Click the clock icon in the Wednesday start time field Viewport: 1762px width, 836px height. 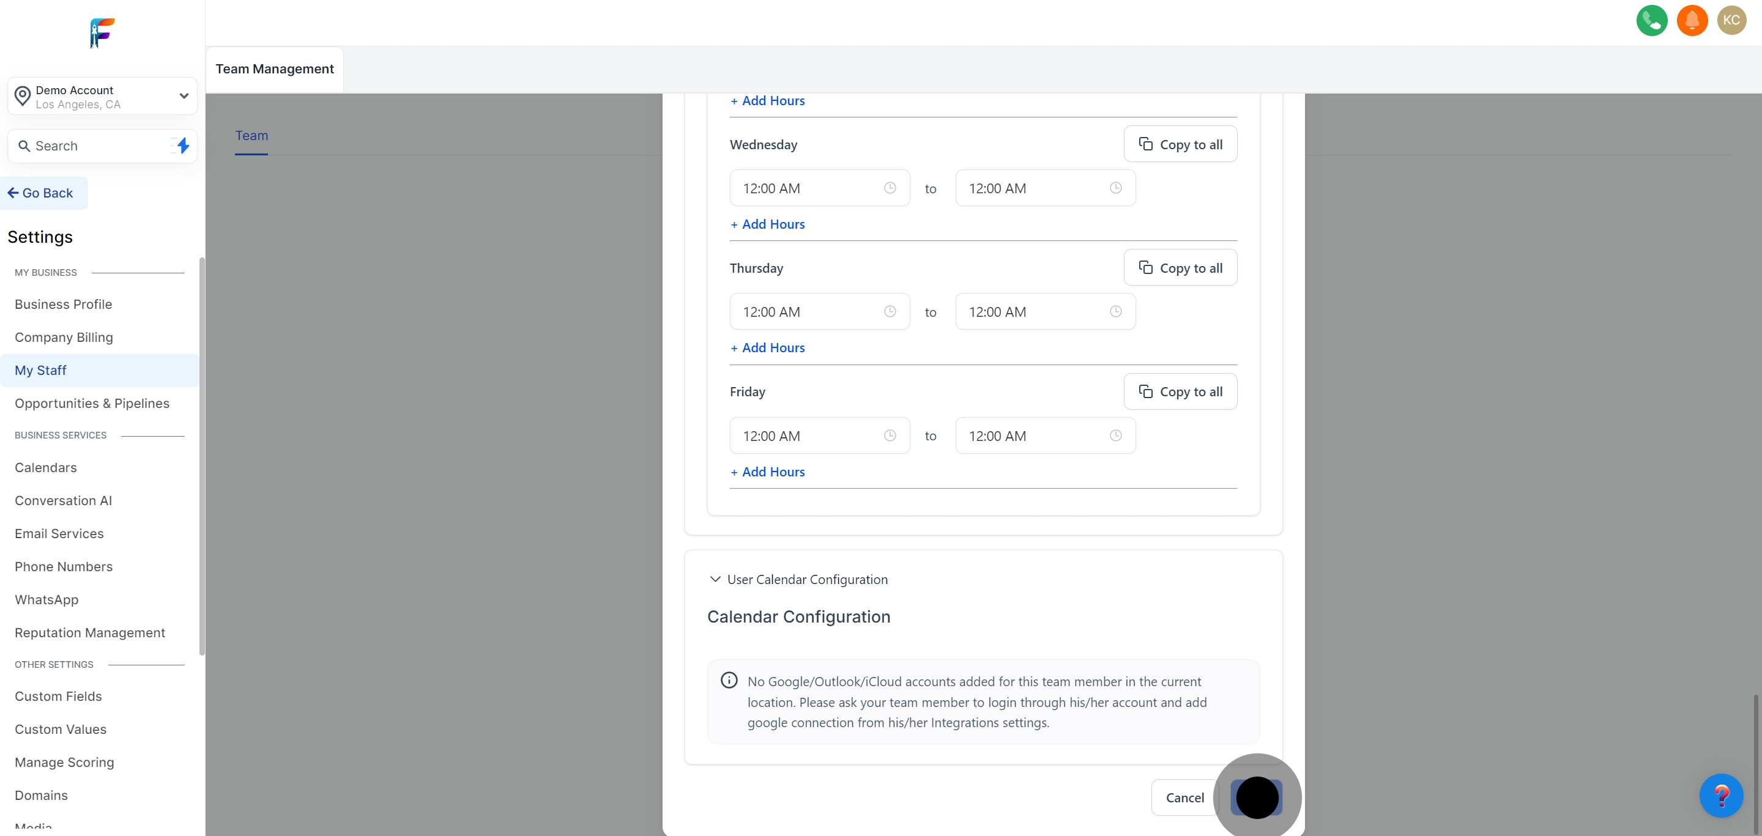click(x=889, y=188)
